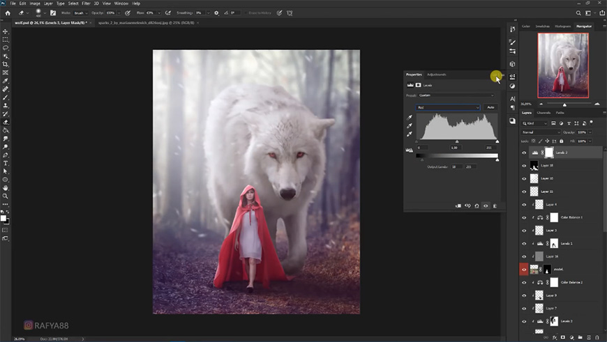Select the Lasso tool
Viewport: 607px width, 342px height.
pyautogui.click(x=6, y=48)
